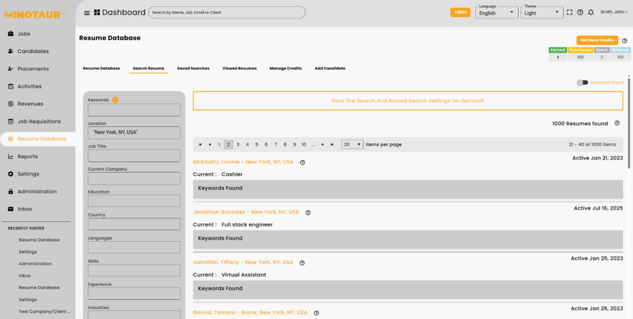Click the fullscreen icon in header
The height and width of the screenshot is (319, 633).
(x=569, y=12)
